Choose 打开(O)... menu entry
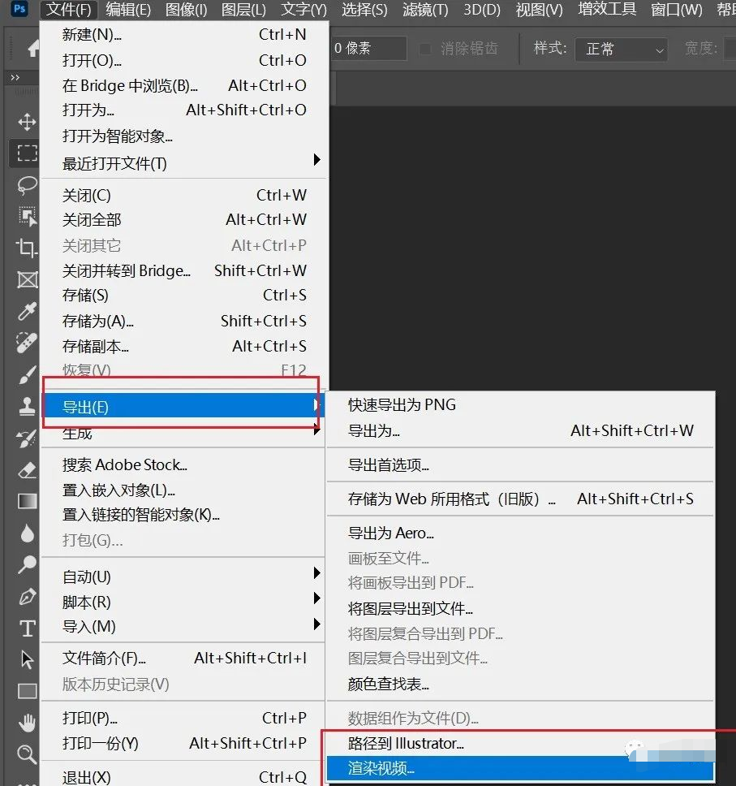Screen dimensions: 736x786 pyautogui.click(x=183, y=60)
